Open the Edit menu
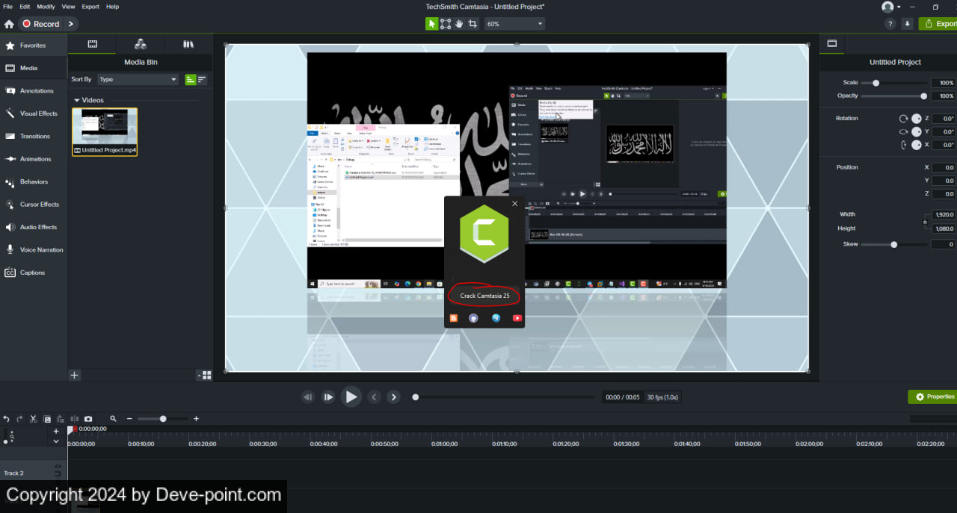Image resolution: width=957 pixels, height=513 pixels. (25, 7)
